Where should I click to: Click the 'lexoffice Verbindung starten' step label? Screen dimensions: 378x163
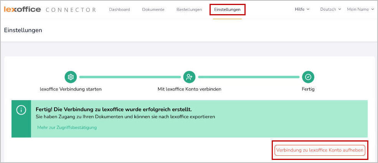71,89
